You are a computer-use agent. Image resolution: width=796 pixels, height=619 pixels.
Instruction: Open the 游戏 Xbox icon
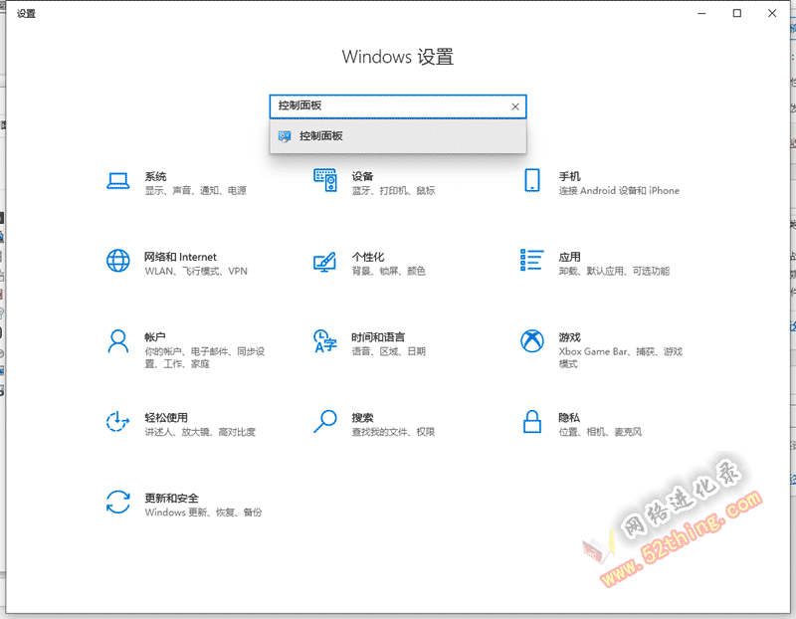[532, 340]
